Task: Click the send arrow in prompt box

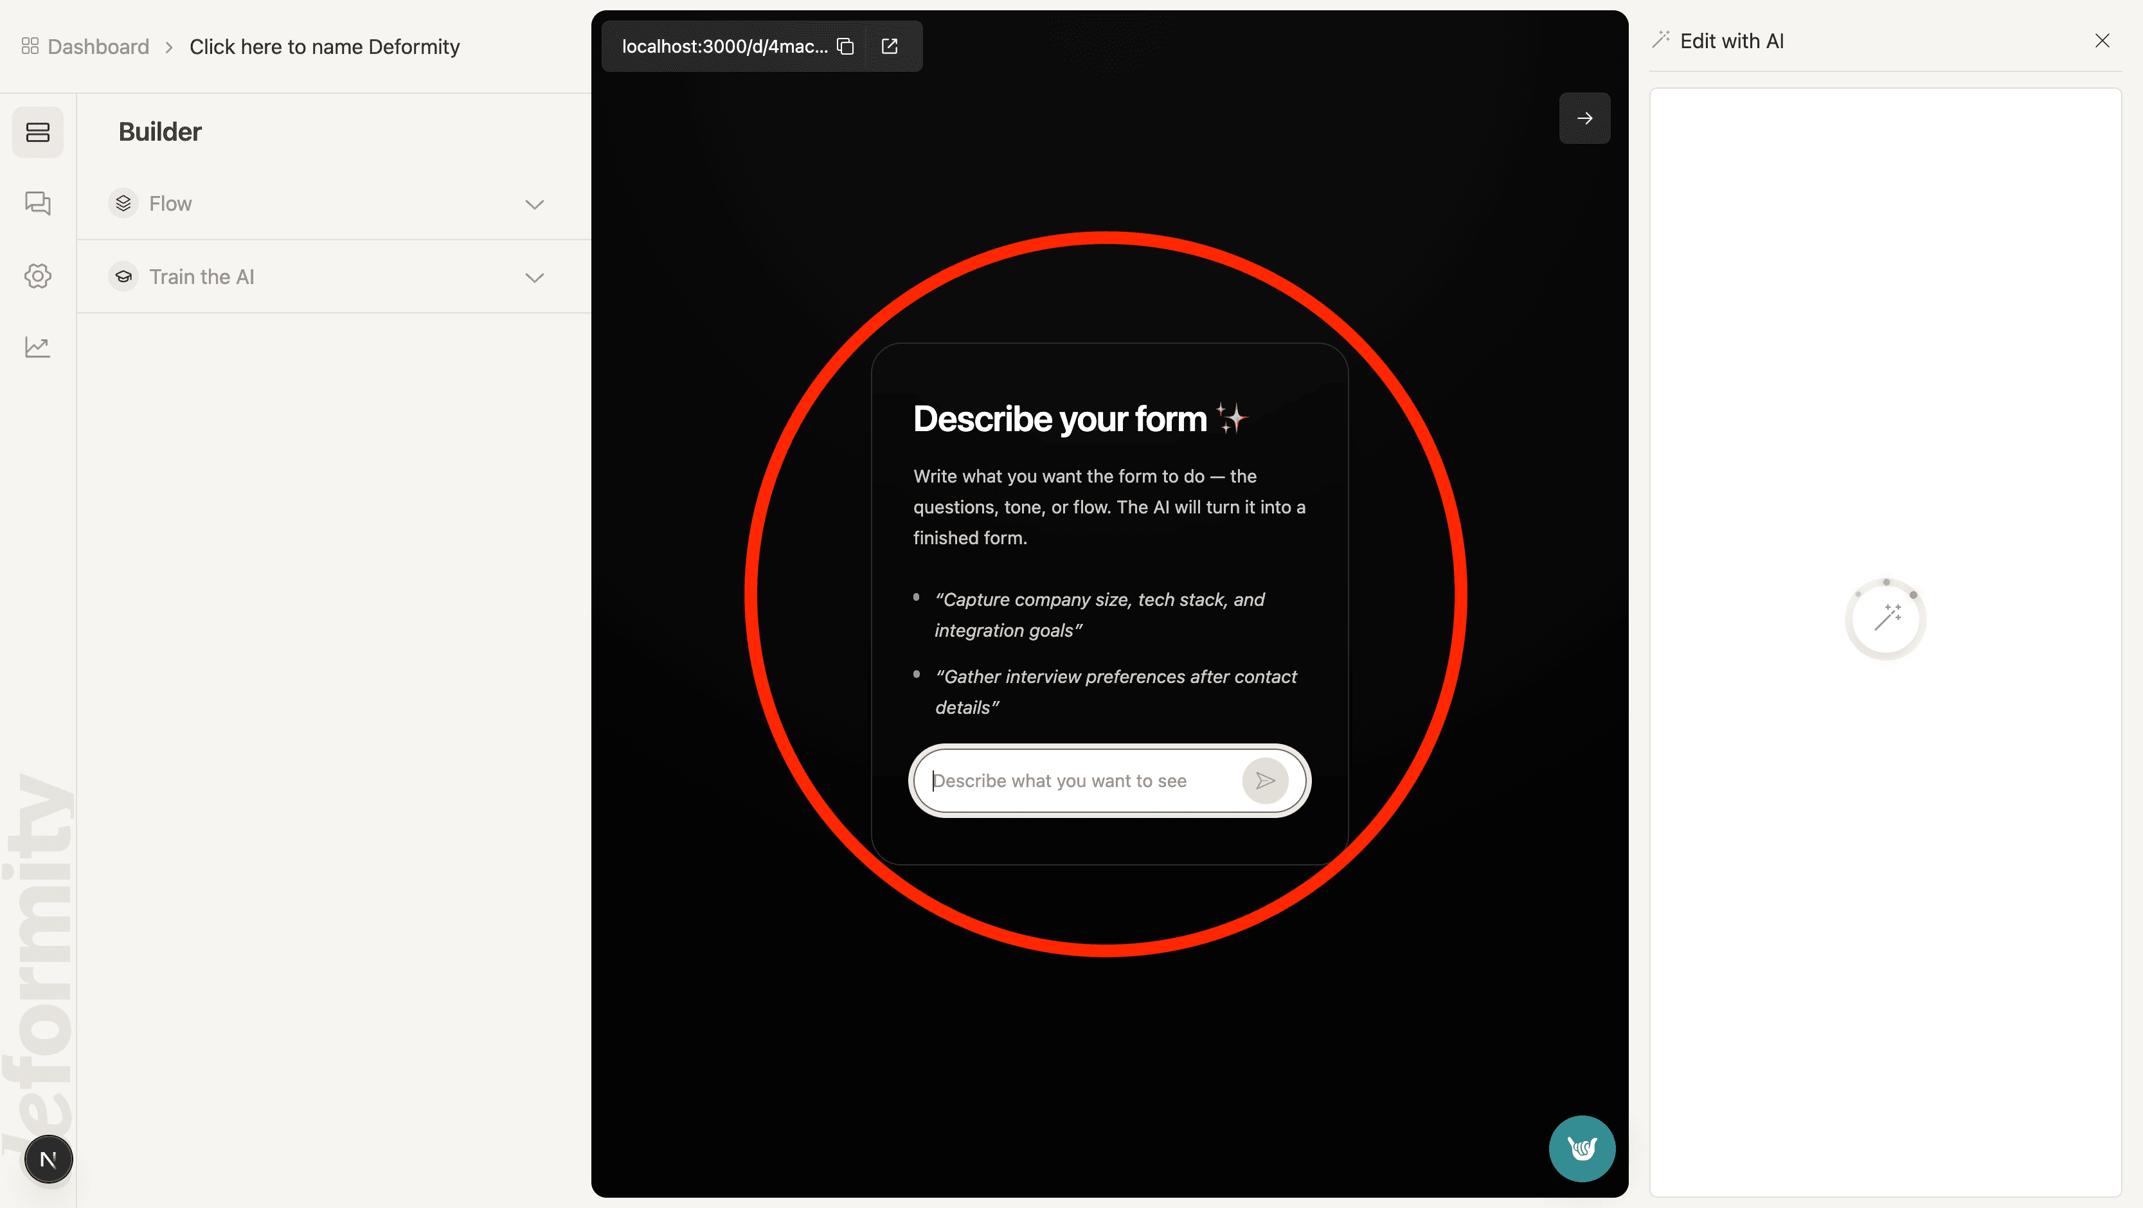Action: 1266,781
